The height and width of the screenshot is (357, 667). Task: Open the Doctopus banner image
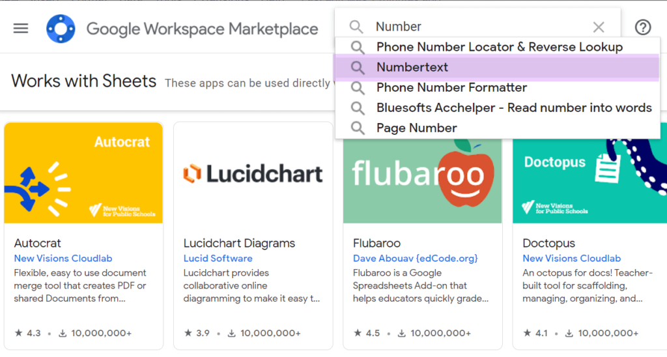point(590,181)
